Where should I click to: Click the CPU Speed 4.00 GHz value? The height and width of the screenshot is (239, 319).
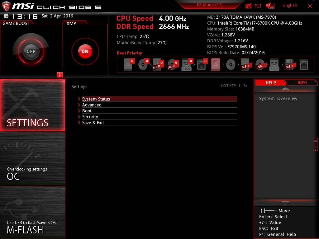[173, 18]
